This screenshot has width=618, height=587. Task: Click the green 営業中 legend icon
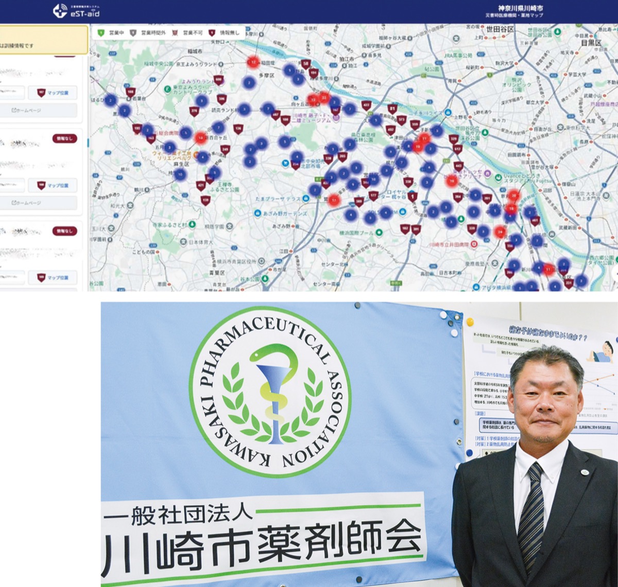(101, 32)
